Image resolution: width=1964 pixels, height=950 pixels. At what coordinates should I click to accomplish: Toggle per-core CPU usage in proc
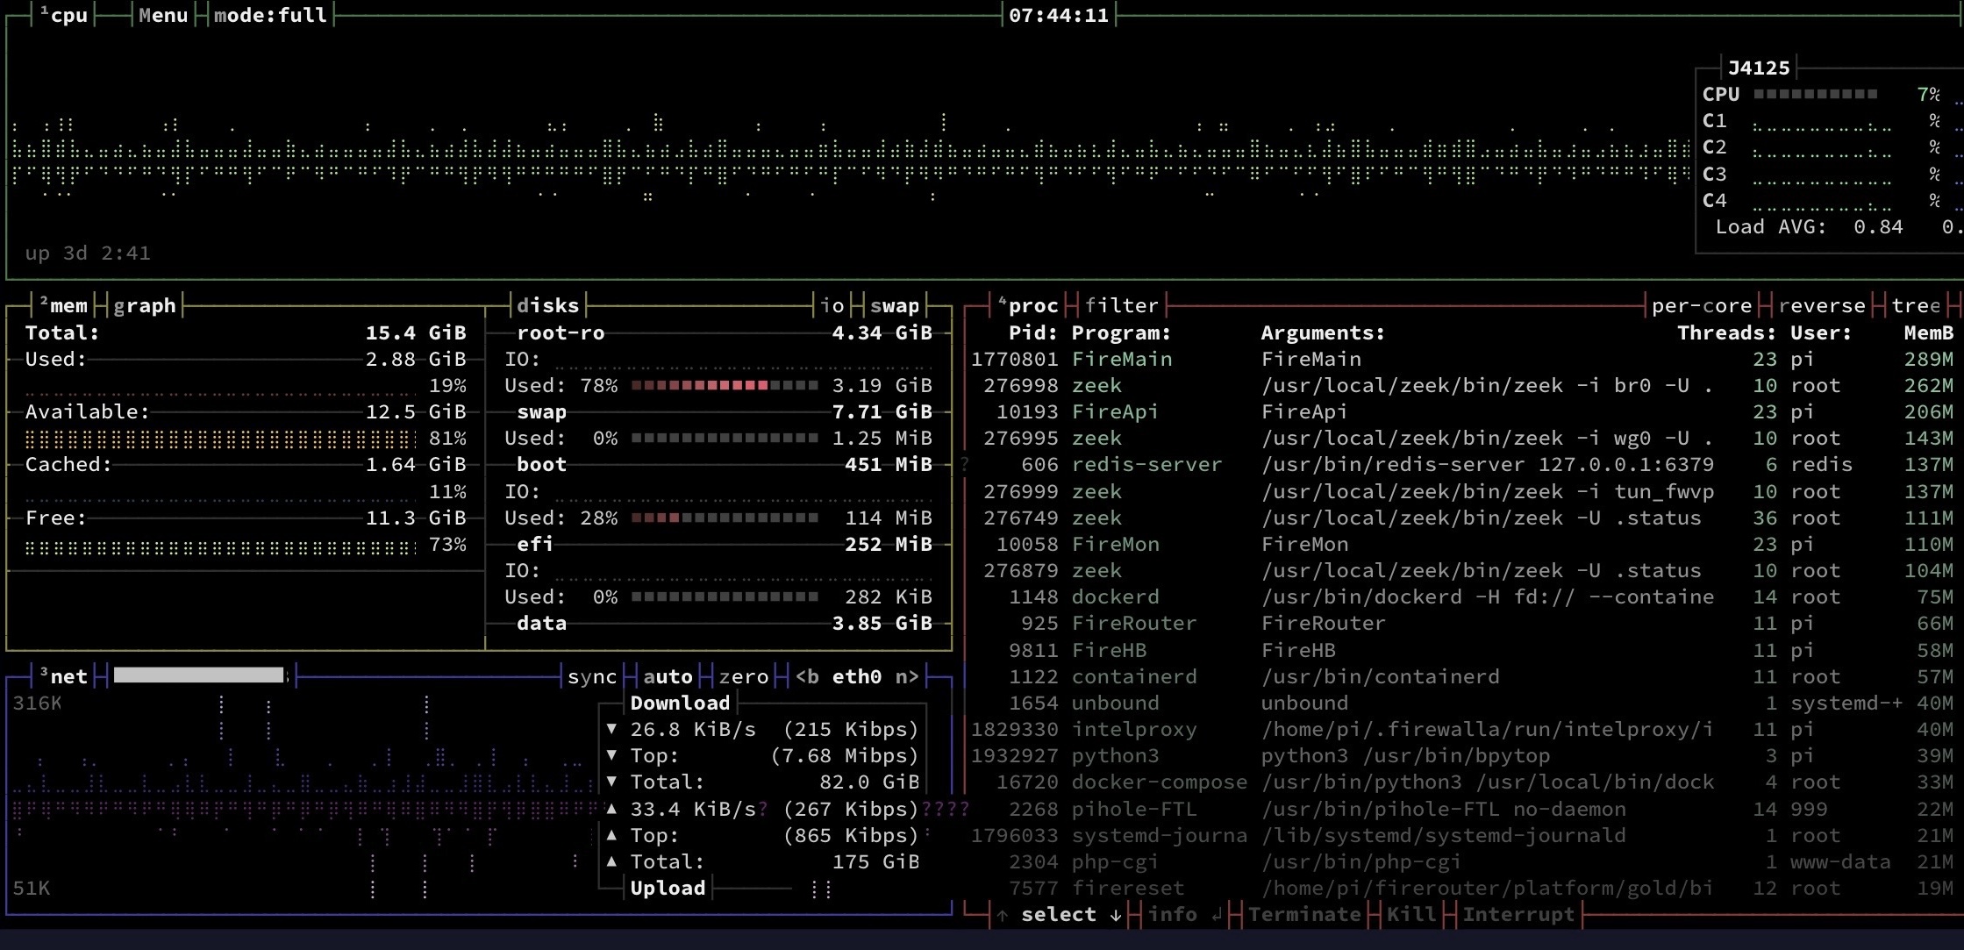click(x=1701, y=305)
